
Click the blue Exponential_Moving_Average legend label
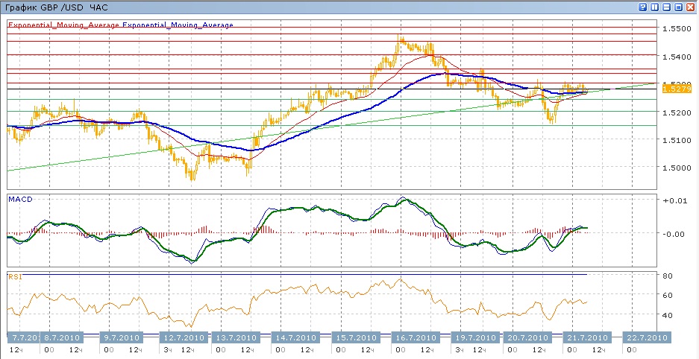click(x=178, y=25)
